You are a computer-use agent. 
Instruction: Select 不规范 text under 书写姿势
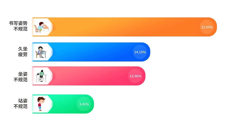click(21, 30)
